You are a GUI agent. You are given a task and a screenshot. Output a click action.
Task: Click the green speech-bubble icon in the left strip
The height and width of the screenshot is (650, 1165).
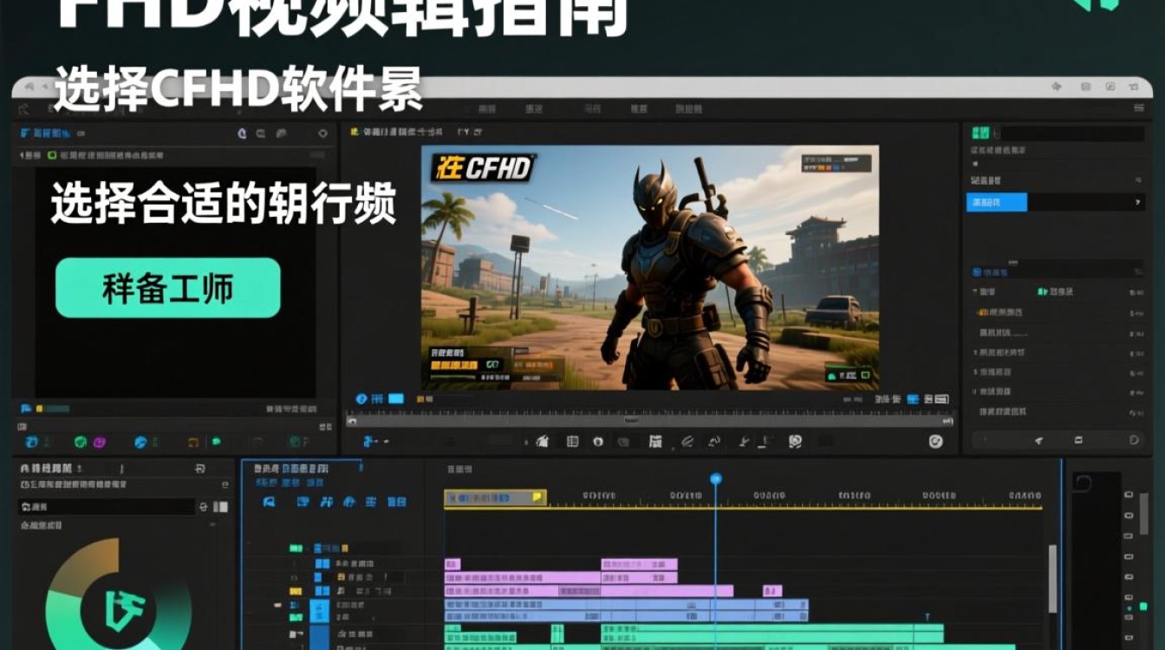point(216,442)
